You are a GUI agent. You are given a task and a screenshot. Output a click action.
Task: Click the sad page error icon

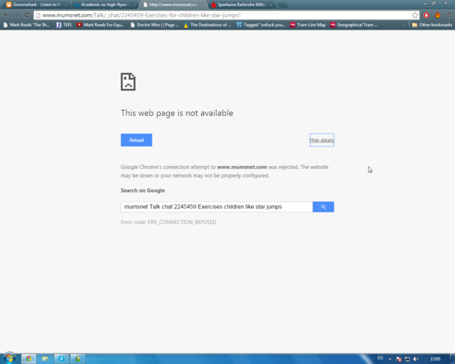[128, 82]
